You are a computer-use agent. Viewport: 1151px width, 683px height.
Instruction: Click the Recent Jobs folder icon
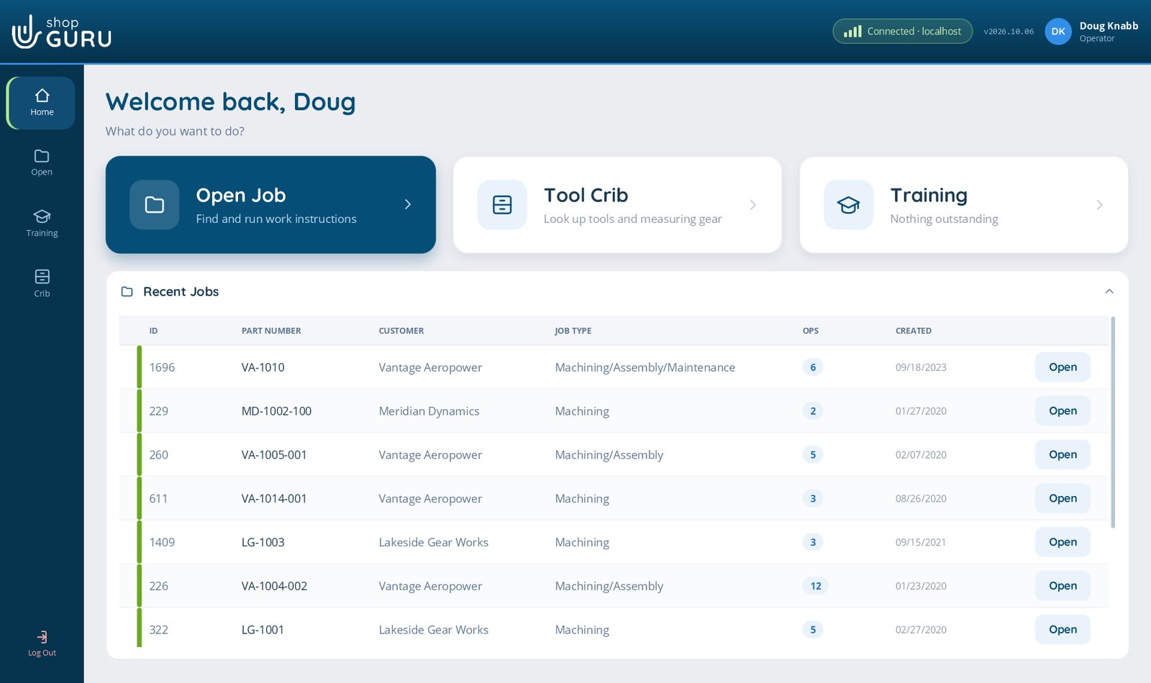point(127,292)
